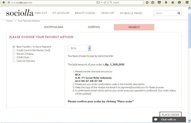Go to browser home icon
This screenshot has width=191, height=123.
172,2
